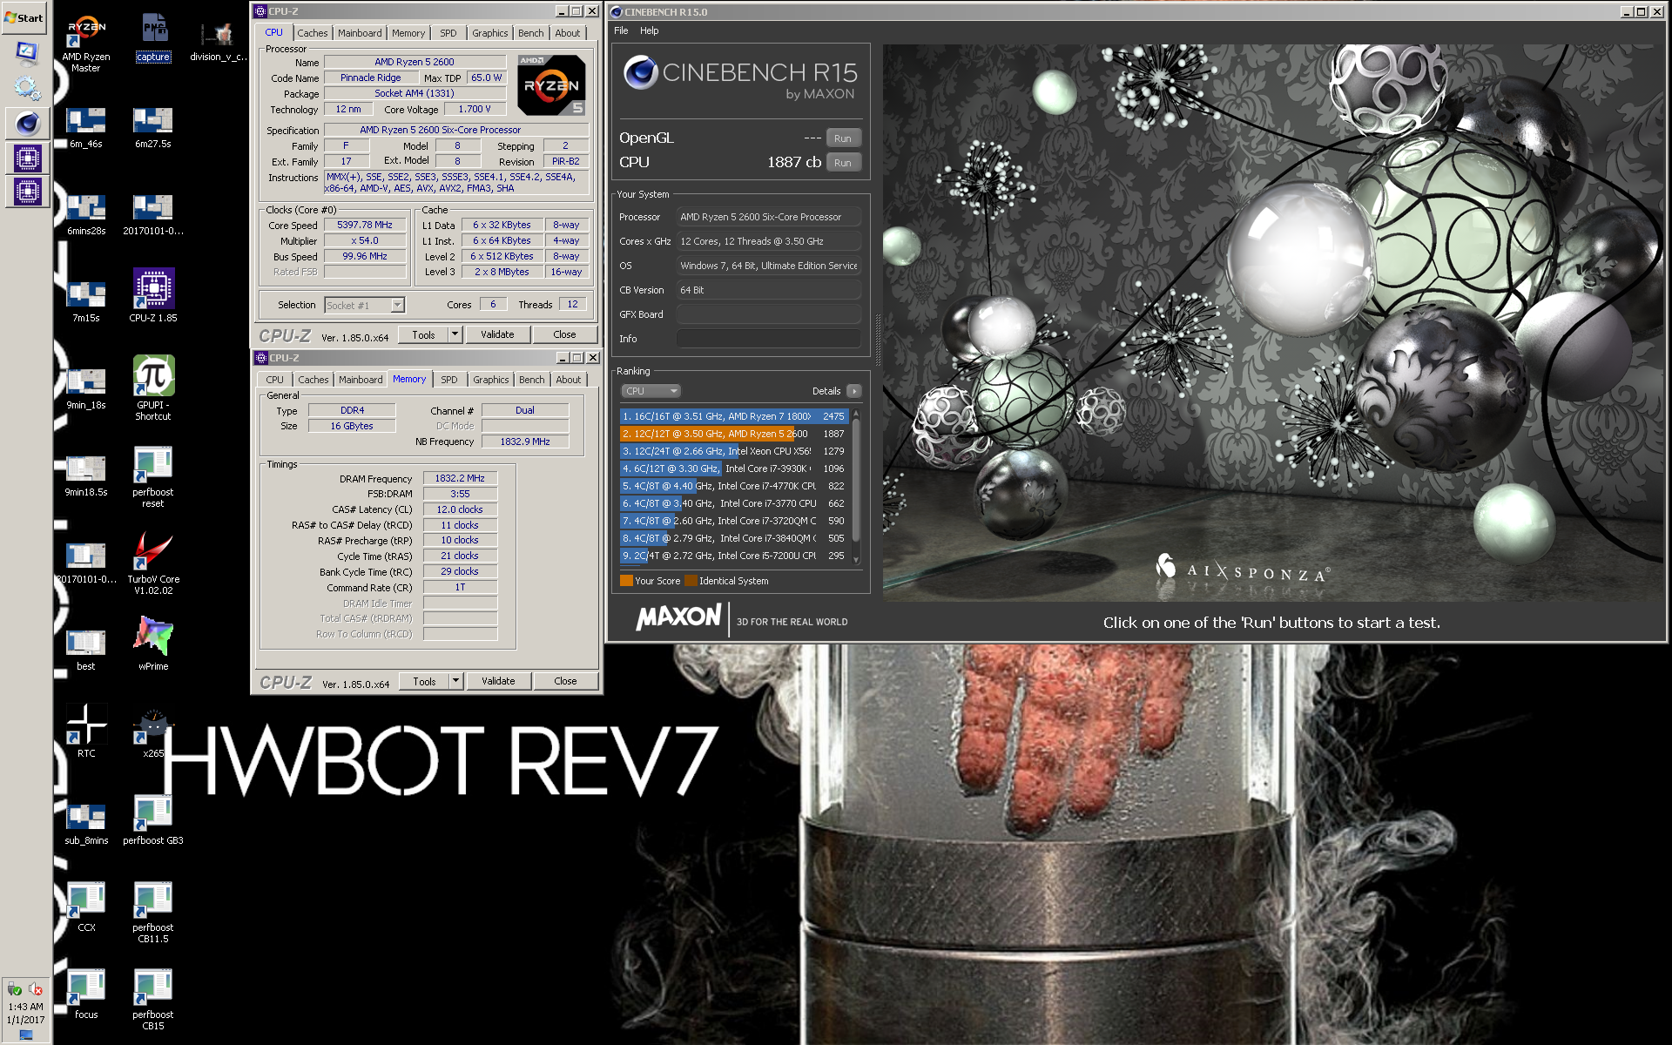Select the best file icon

point(85,650)
